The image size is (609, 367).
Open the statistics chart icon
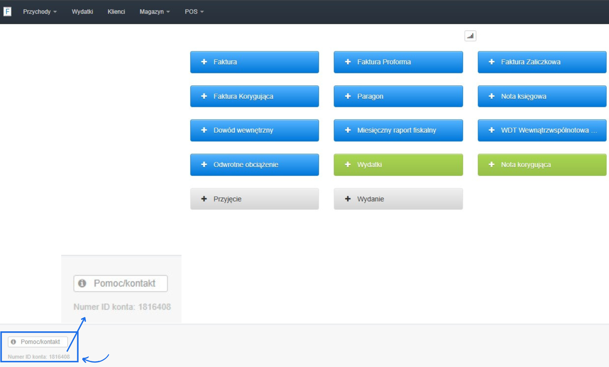point(470,36)
